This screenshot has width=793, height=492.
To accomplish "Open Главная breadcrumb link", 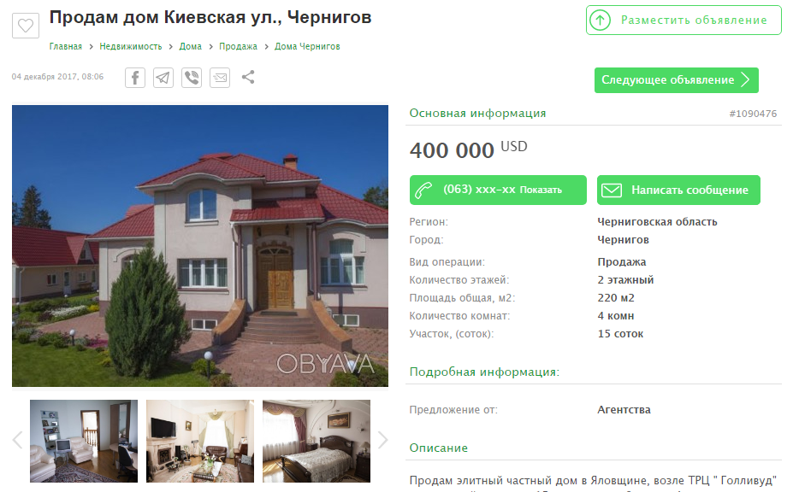I will click(x=65, y=46).
